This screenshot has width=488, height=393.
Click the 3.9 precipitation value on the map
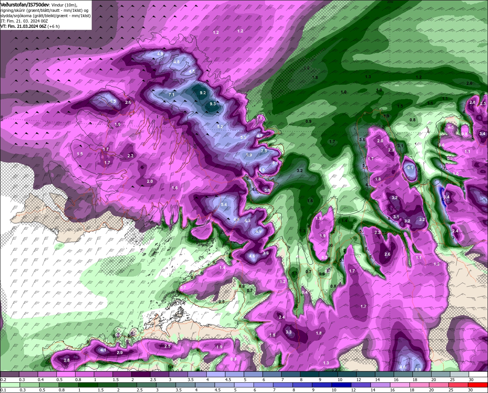267,190
